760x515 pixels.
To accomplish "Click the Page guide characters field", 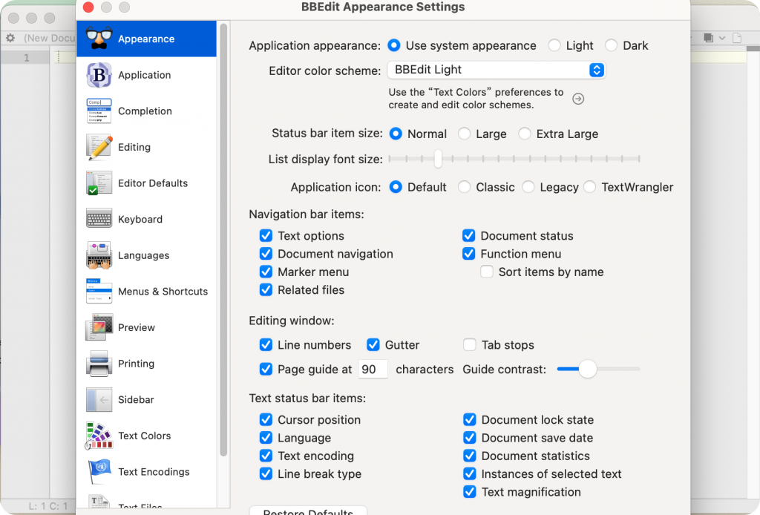I will pos(373,369).
